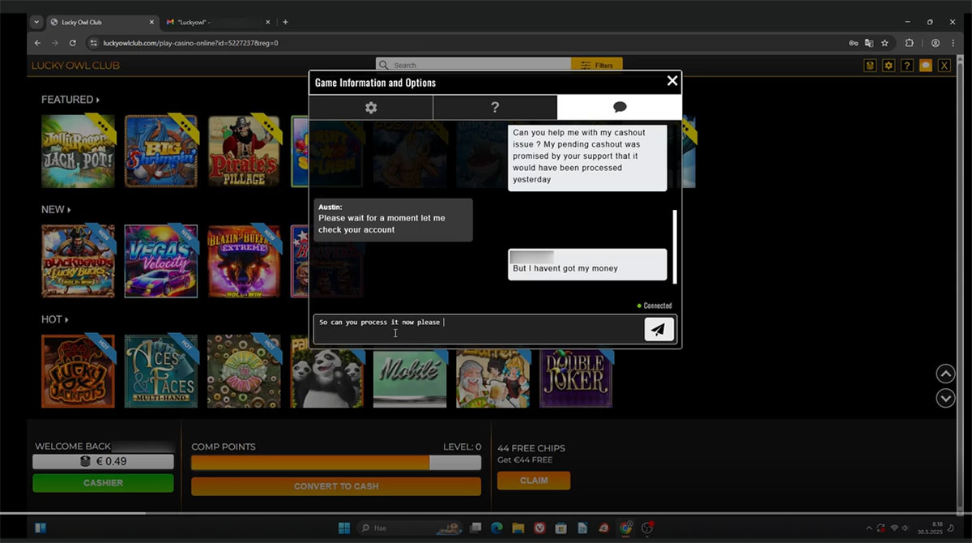Click the green CASHIER button
The width and height of the screenshot is (972, 543).
pos(103,483)
